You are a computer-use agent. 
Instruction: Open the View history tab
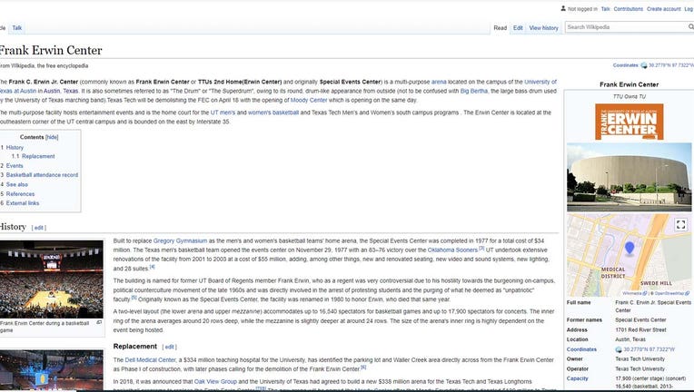click(543, 28)
